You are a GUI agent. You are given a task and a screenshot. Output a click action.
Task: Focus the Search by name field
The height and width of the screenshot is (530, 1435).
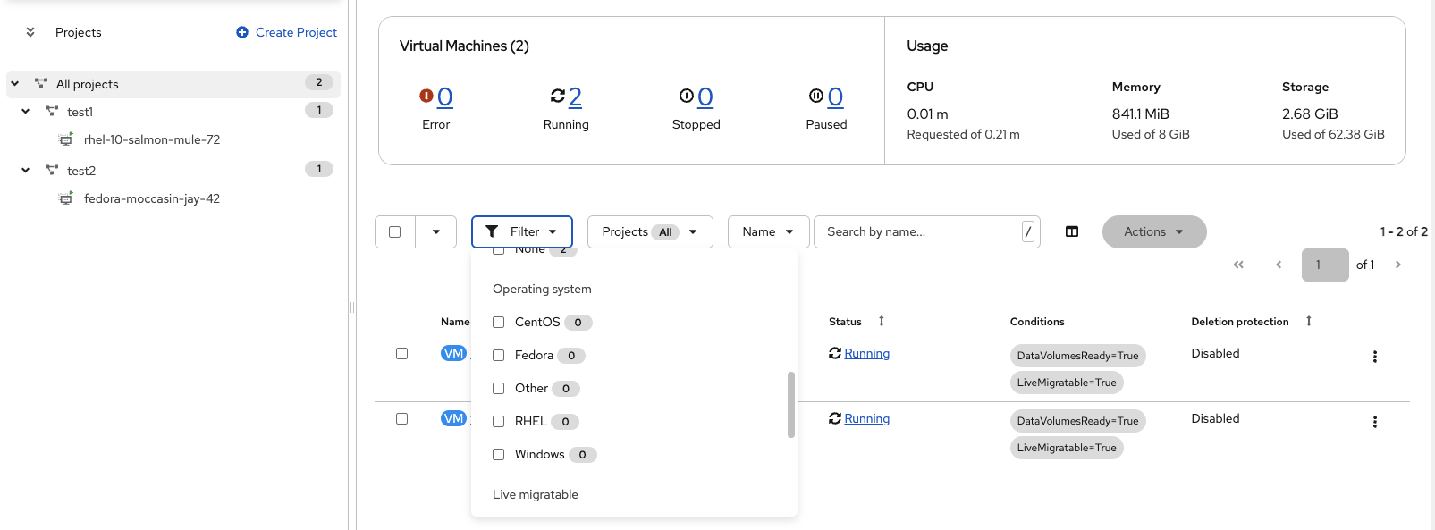point(921,231)
